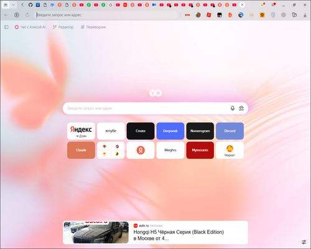Open the black square extension icon
The height and width of the screenshot is (249, 311).
click(x=220, y=15)
